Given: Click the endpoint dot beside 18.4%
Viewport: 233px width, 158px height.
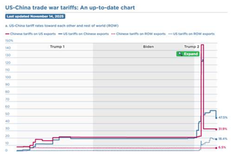Looking at the screenshot, I should 217,139.
